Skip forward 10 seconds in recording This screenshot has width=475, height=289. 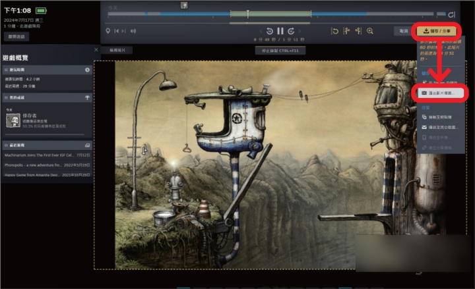point(291,31)
